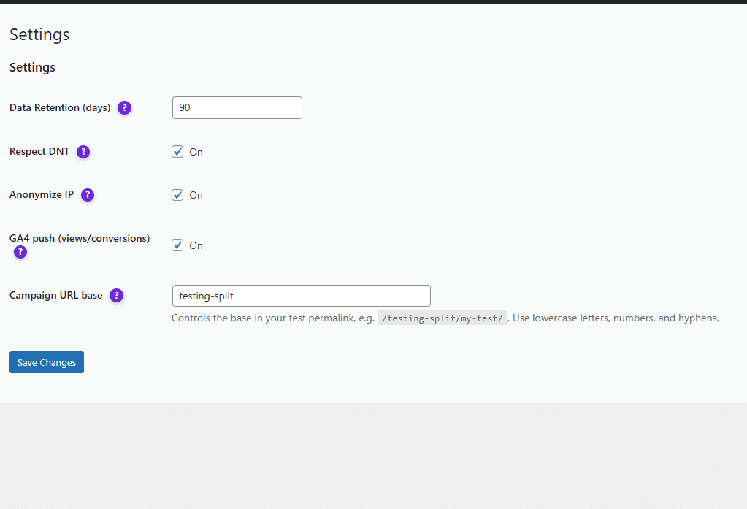The image size is (747, 509).
Task: Click the Campaign URL base help icon
Action: pyautogui.click(x=116, y=296)
